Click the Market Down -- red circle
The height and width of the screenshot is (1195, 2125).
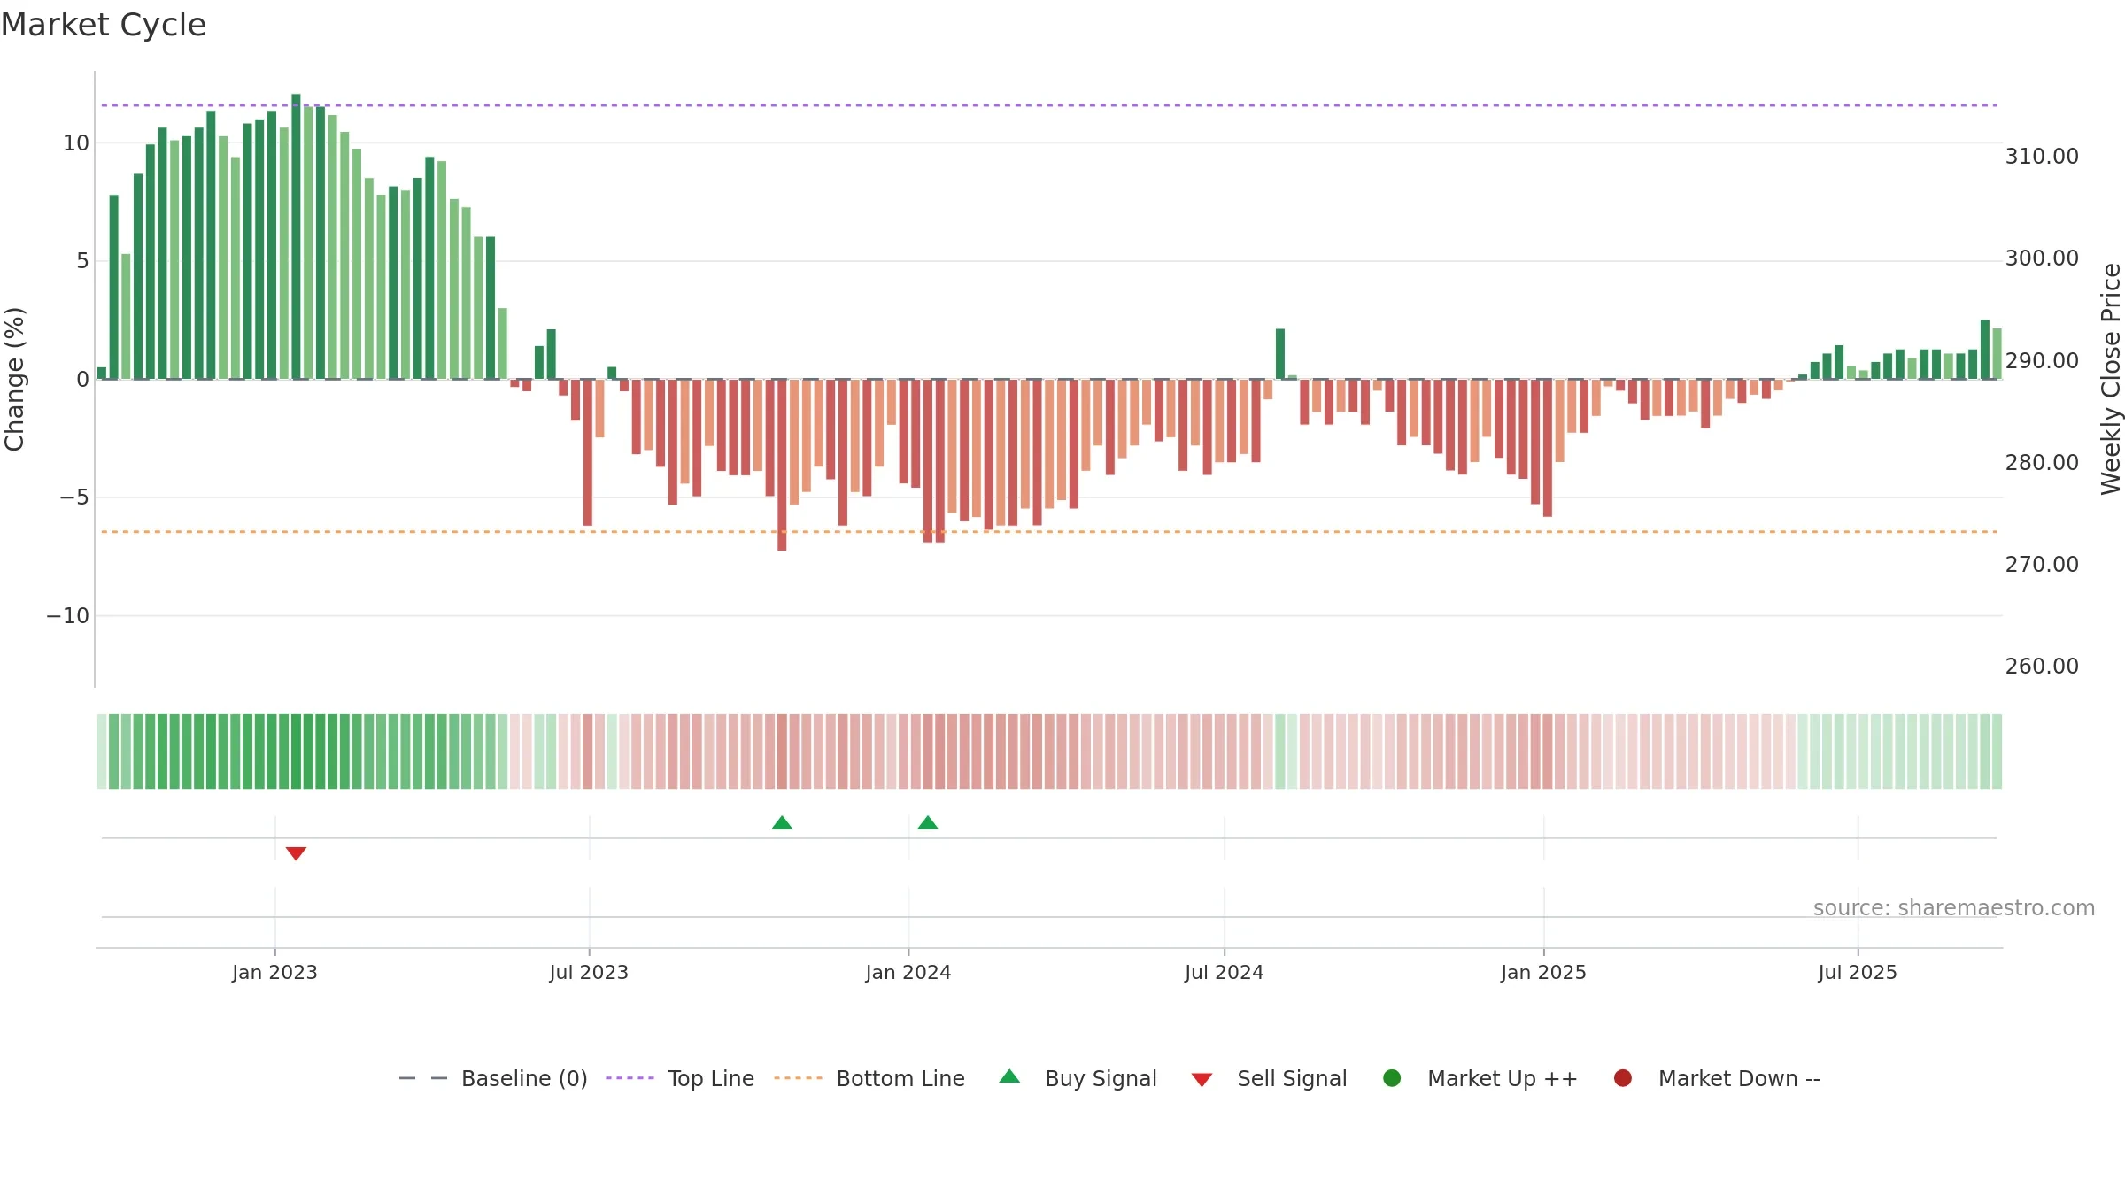[1623, 1078]
